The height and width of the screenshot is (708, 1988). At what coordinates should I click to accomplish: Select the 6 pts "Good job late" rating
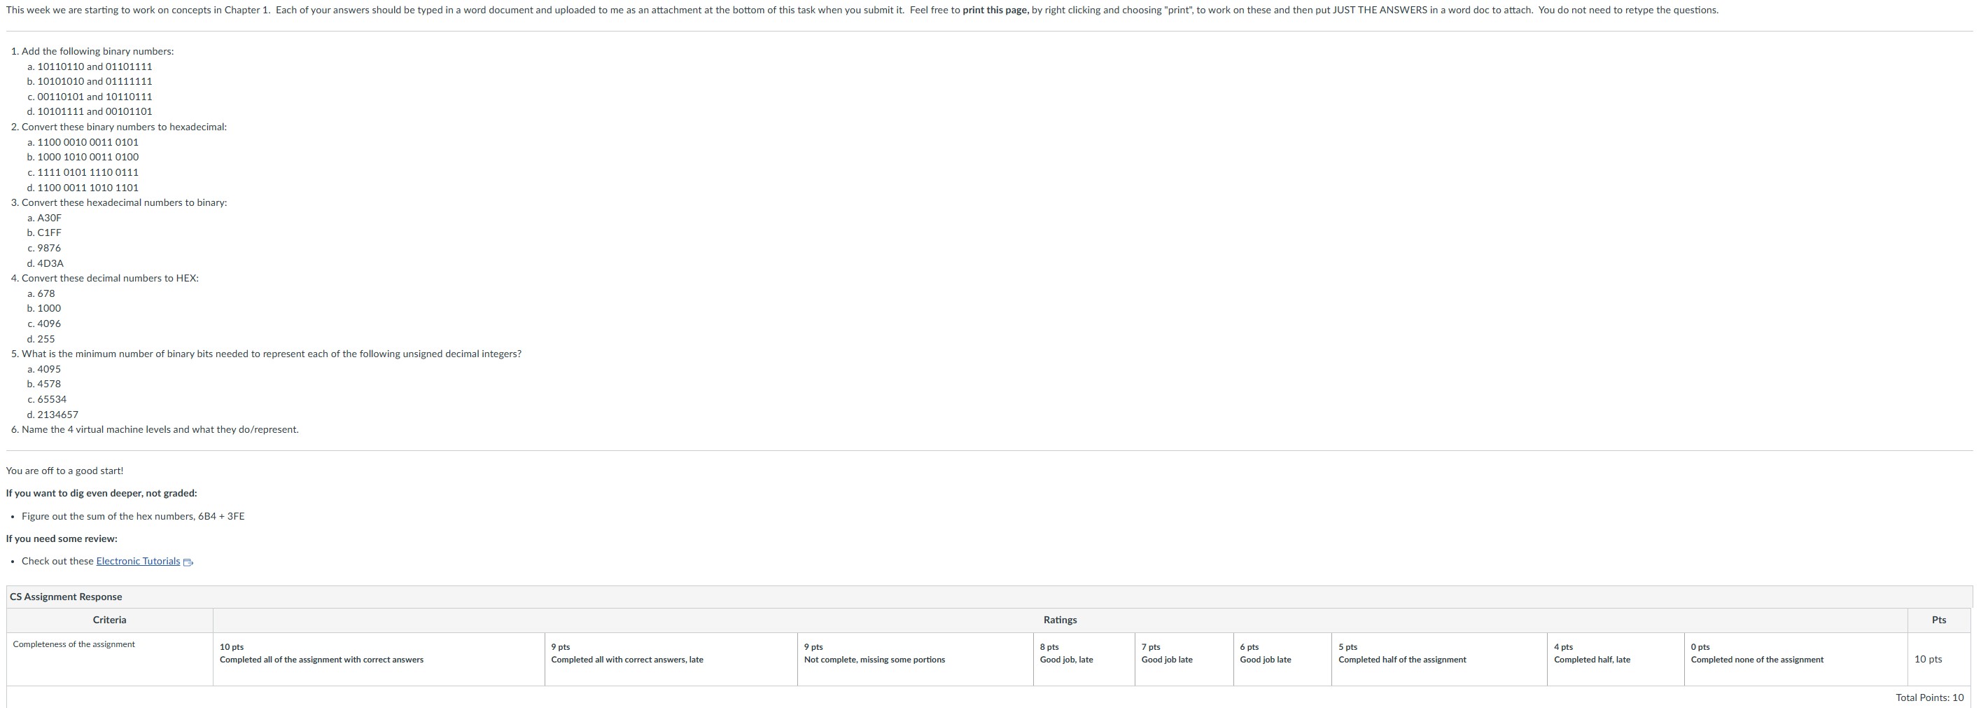1282,660
